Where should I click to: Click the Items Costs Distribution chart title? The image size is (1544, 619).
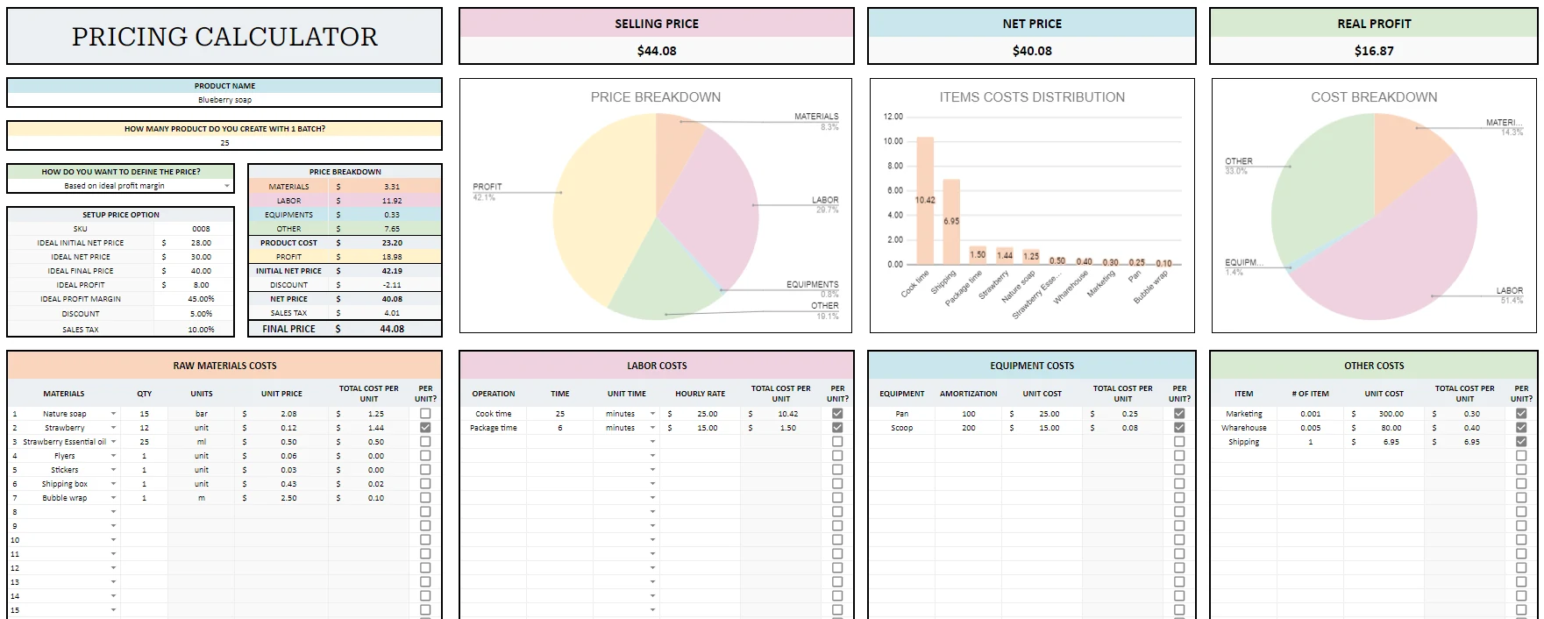pyautogui.click(x=1032, y=97)
